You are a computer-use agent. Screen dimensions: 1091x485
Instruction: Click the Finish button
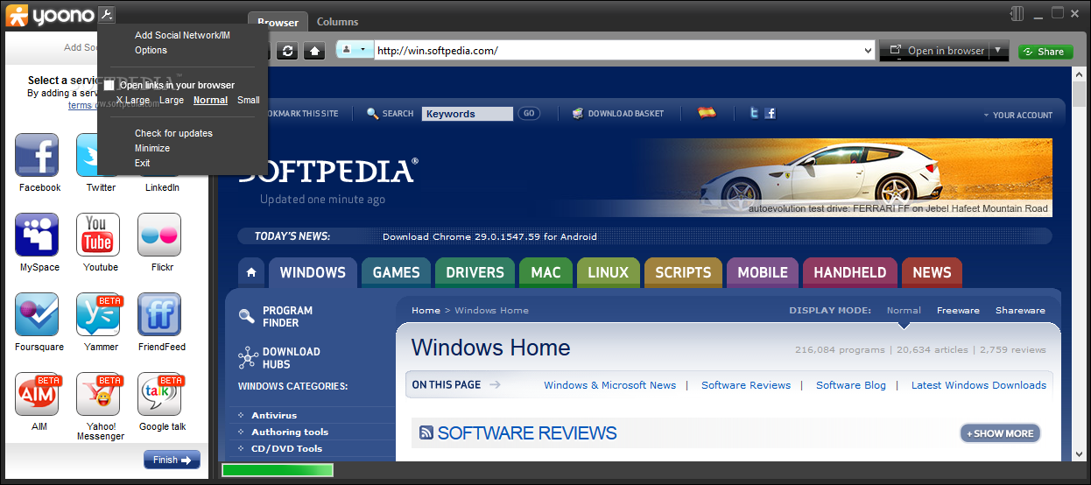172,460
